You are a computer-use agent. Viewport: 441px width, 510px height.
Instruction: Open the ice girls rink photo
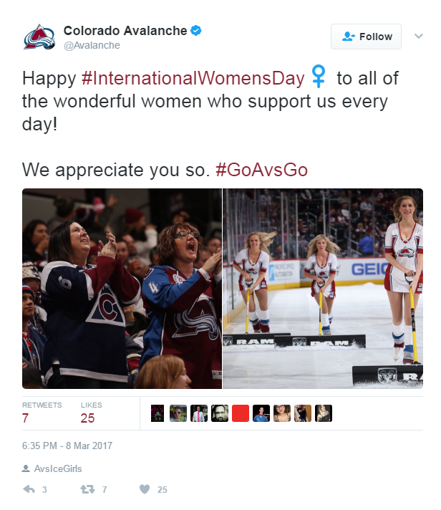tap(323, 288)
